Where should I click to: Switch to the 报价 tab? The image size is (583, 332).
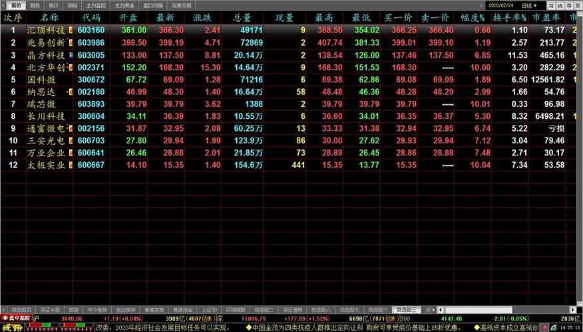pos(17,5)
